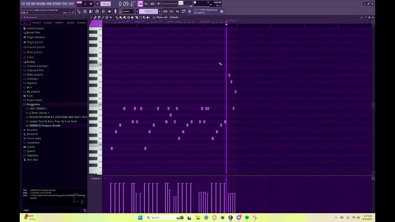Open the FILE menu
The image size is (395, 222).
pyautogui.click(x=23, y=4)
